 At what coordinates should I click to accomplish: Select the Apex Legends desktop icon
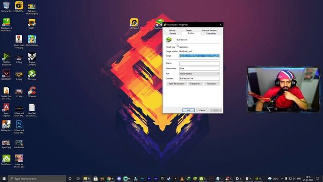point(6,110)
